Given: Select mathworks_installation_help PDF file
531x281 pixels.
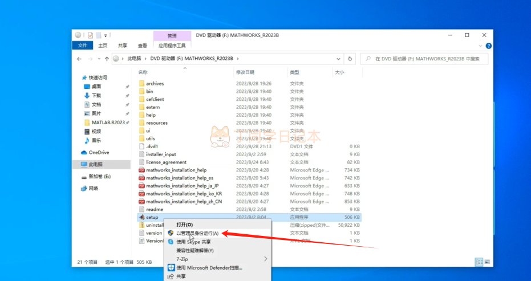Looking at the screenshot, I should [x=176, y=170].
